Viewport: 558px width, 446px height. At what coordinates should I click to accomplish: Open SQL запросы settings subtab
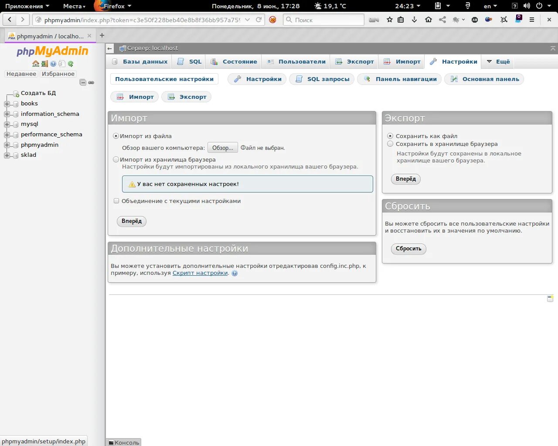pos(323,79)
